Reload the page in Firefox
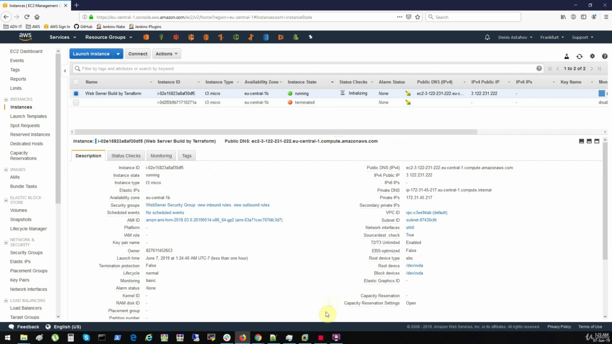The height and width of the screenshot is (344, 612). 27,17
